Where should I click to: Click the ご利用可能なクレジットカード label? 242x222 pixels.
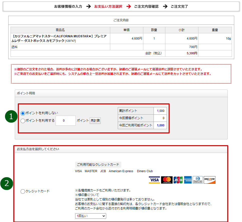[98, 165]
